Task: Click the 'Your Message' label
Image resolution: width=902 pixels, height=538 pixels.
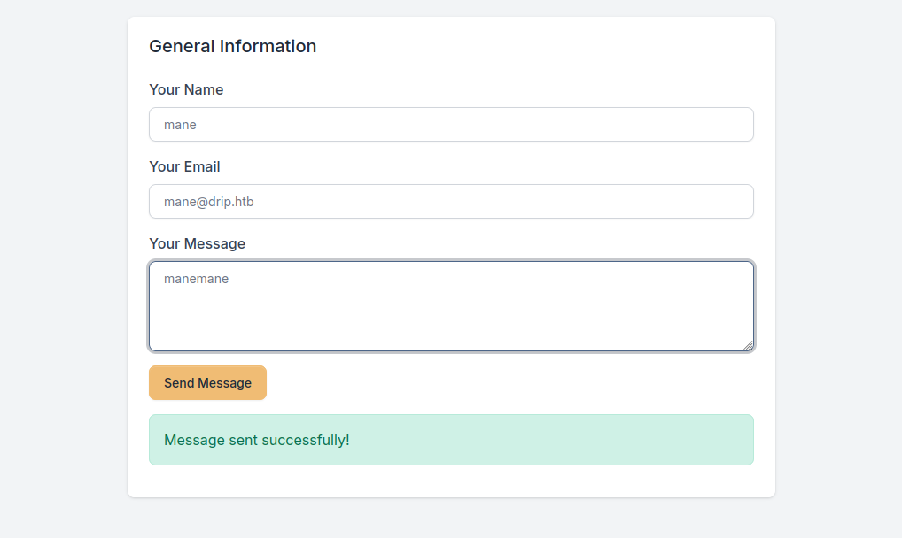Action: click(197, 243)
